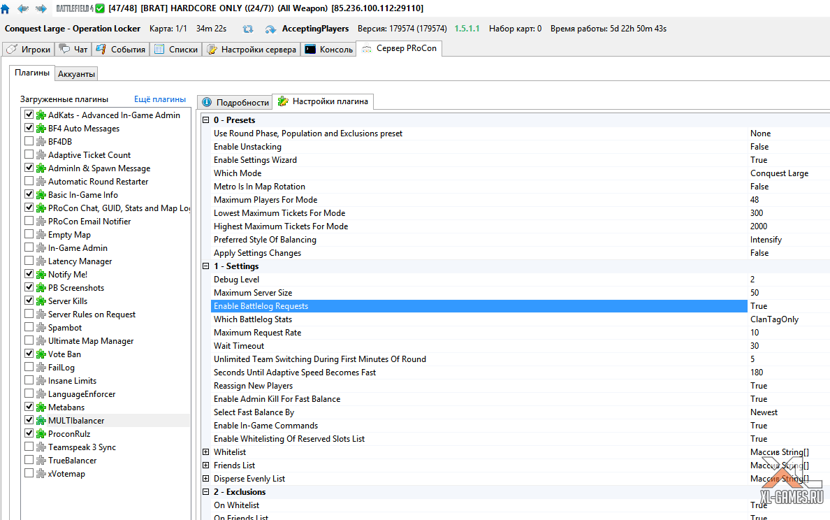Expand the Friends List string array
This screenshot has width=830, height=520.
pyautogui.click(x=206, y=465)
